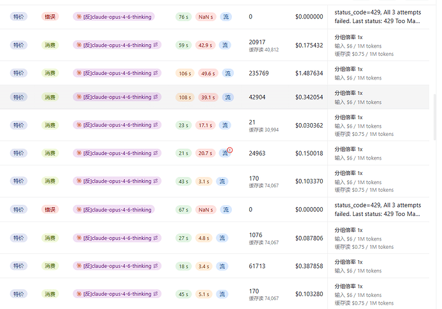Click the 429 status message in the 67 s row
Viewport: 442px width, 309px height.
(378, 210)
